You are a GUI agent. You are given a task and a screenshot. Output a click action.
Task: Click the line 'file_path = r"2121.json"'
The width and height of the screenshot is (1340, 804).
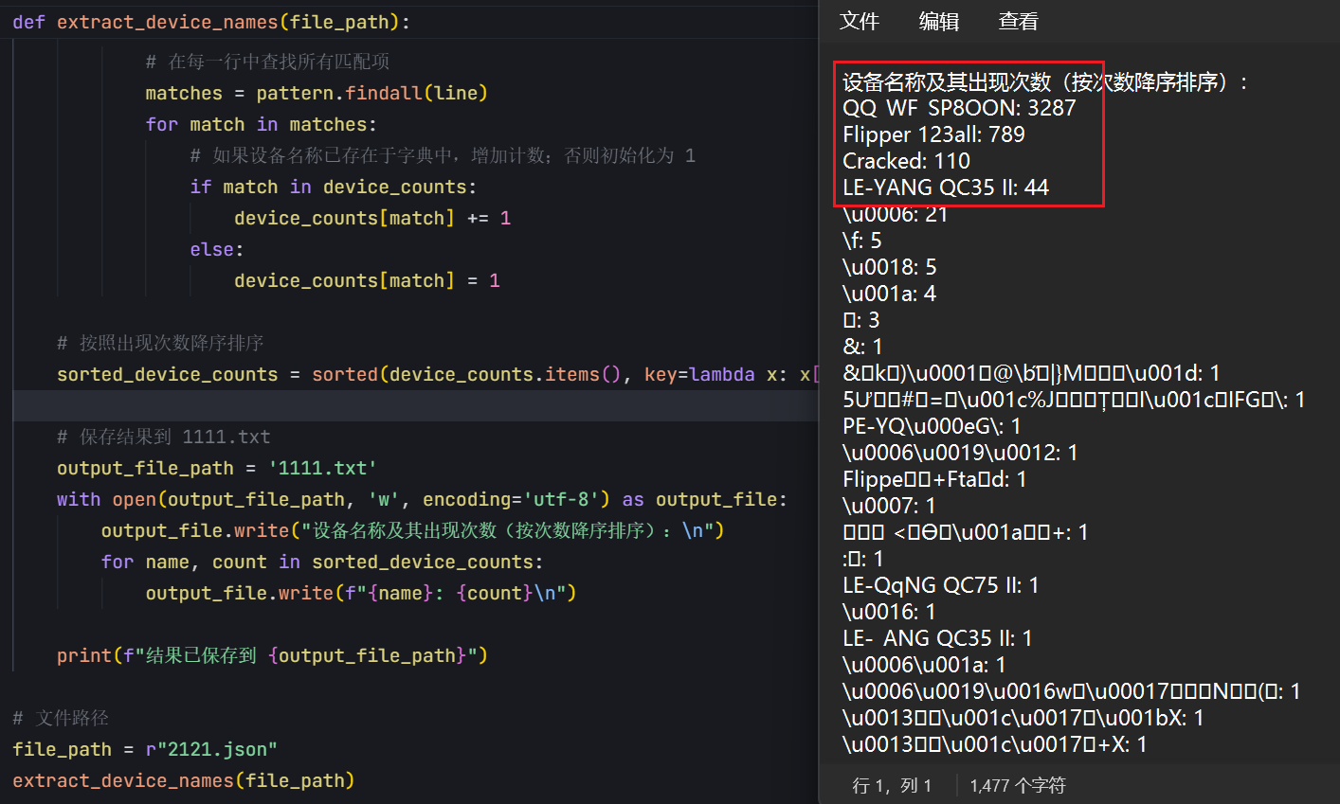tap(145, 749)
